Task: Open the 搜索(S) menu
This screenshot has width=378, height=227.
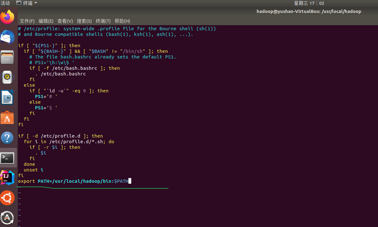Action: pos(84,21)
